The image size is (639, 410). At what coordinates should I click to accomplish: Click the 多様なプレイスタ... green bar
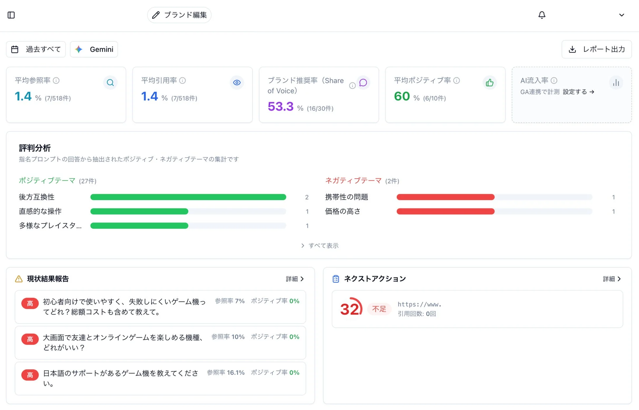(139, 226)
